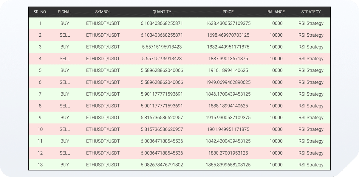Viewport: 359px width, 177px height.
Task: Select ETHUSDT/USDT symbol in row 5
Action: tap(103, 70)
